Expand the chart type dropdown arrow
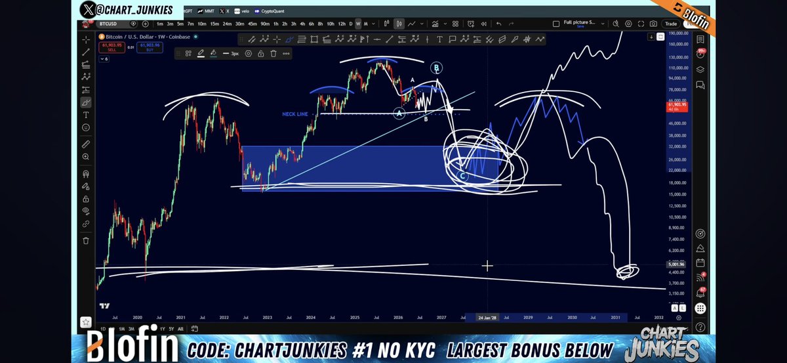 tap(422, 24)
